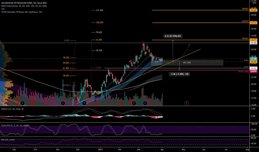The width and height of the screenshot is (259, 152).
Task: Click Sep on the time axis
Action: click(x=14, y=150)
